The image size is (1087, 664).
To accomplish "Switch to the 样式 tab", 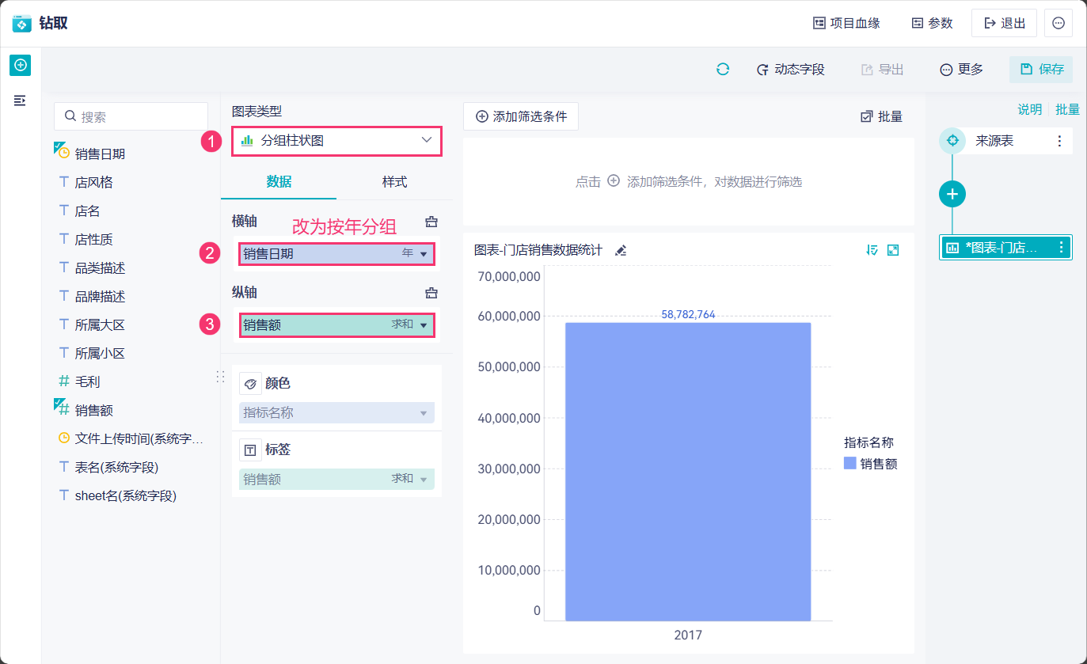I will point(394,182).
